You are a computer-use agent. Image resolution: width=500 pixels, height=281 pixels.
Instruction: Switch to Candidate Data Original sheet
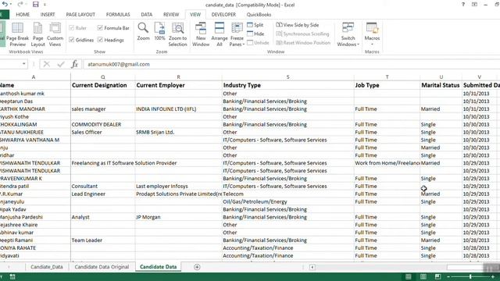click(x=102, y=267)
